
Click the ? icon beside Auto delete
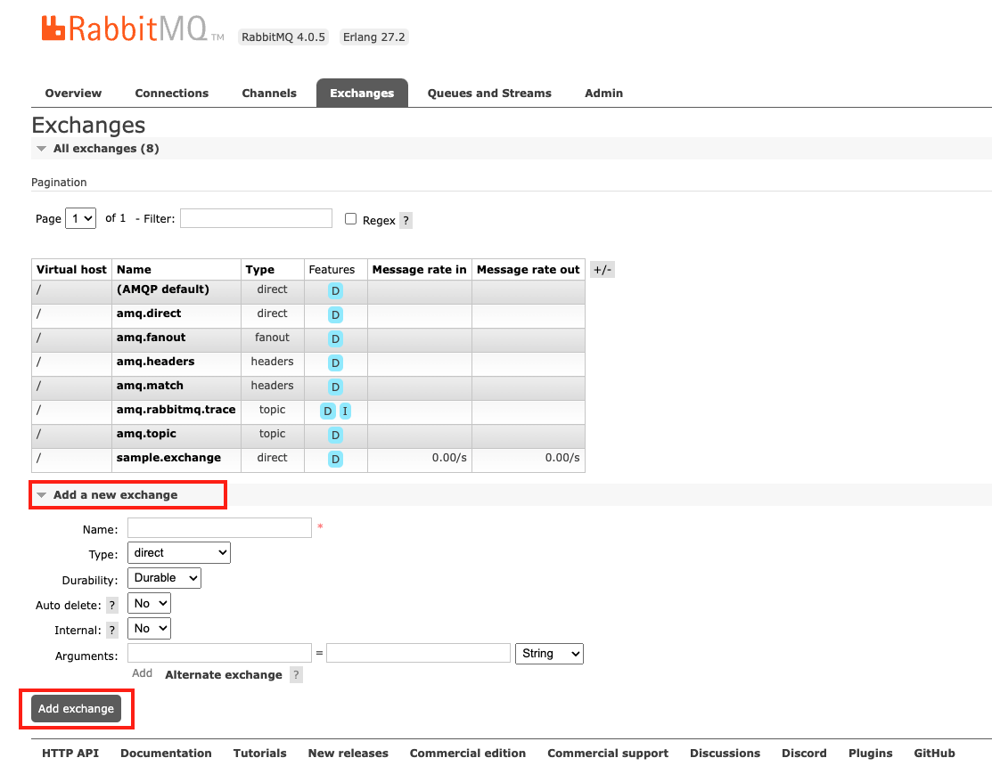coord(111,605)
